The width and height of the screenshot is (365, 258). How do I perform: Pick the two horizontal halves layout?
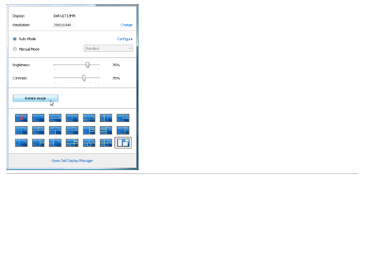(x=55, y=118)
